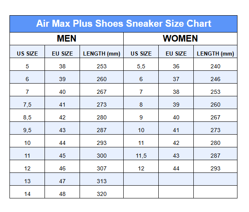Click the women's EU SIZE column header
This screenshot has width=249, height=212.
(176, 54)
